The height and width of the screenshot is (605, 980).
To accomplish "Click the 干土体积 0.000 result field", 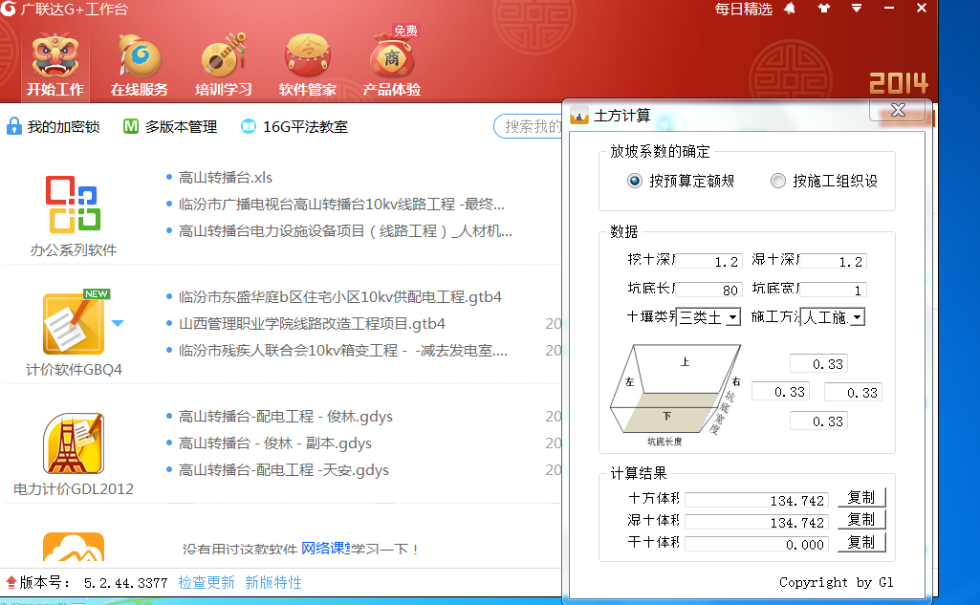I will click(756, 545).
